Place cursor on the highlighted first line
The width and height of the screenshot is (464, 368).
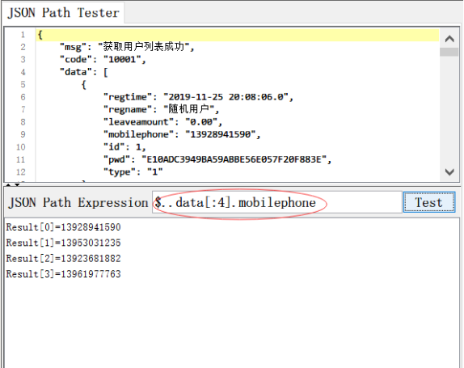(238, 35)
